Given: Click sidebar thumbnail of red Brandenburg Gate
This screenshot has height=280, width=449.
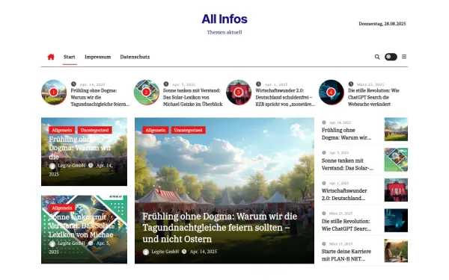Looking at the screenshot, I should tap(396, 190).
